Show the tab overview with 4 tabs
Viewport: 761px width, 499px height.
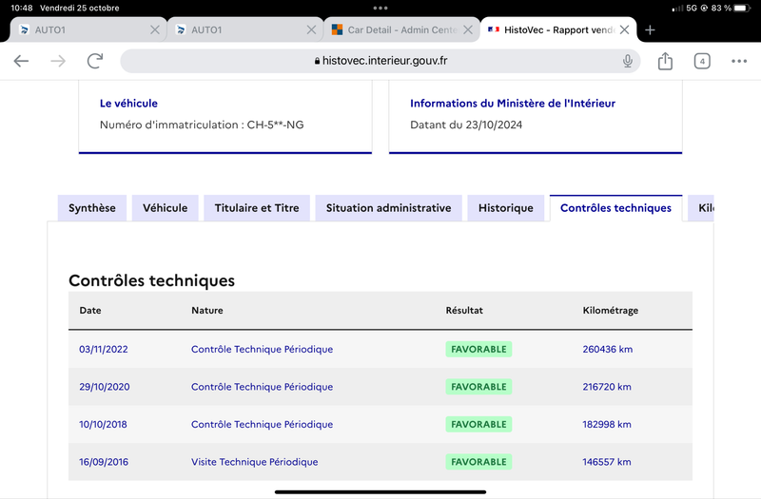pyautogui.click(x=702, y=61)
